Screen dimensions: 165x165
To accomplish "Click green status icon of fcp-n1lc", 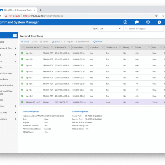I will pyautogui.click(x=22, y=65).
